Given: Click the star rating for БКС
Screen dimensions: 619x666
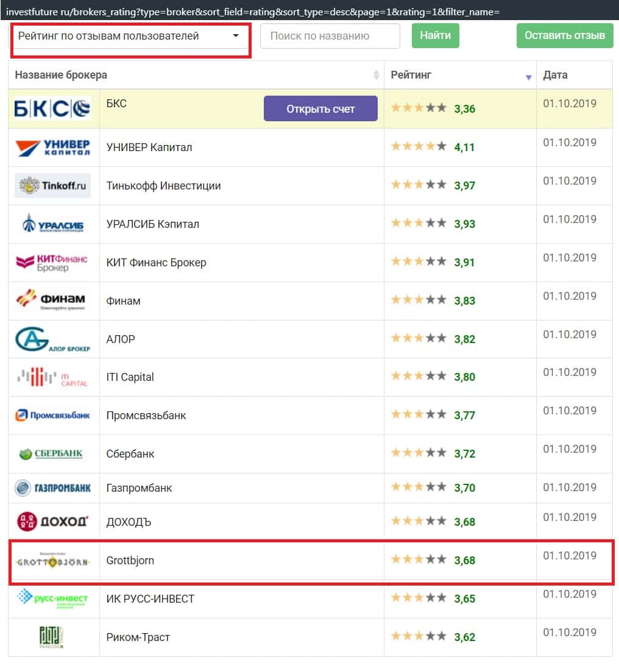Looking at the screenshot, I should coord(419,108).
